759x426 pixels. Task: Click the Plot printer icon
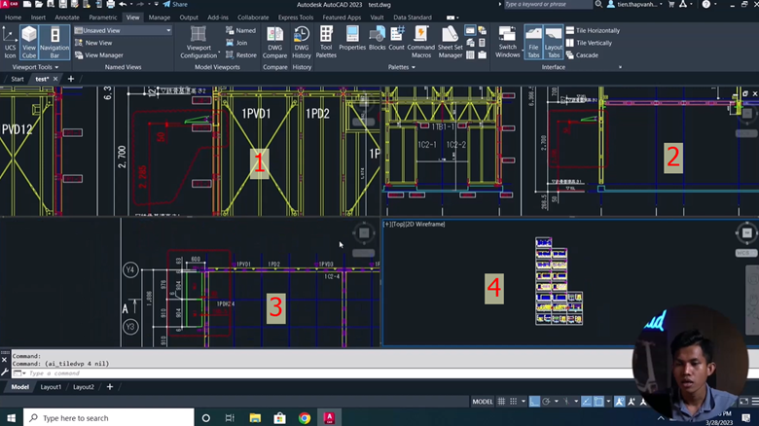click(x=111, y=4)
